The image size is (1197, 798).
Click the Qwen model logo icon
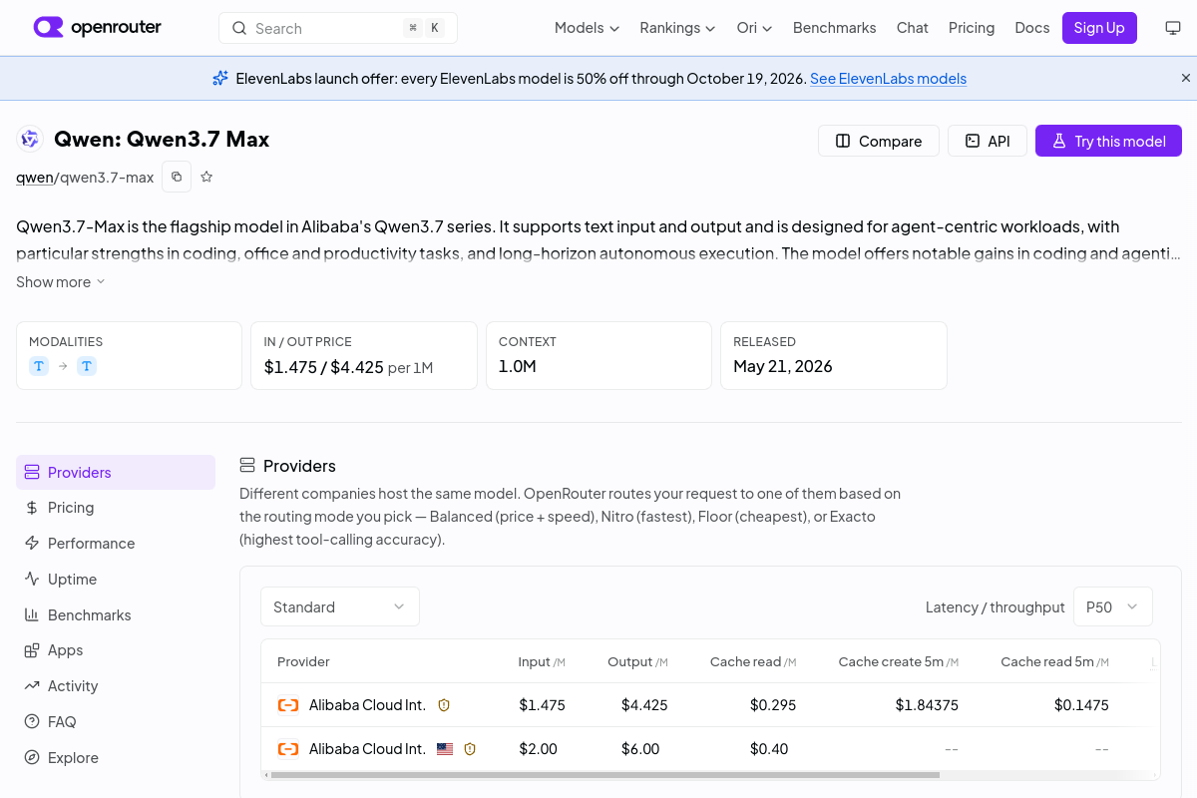click(x=30, y=140)
